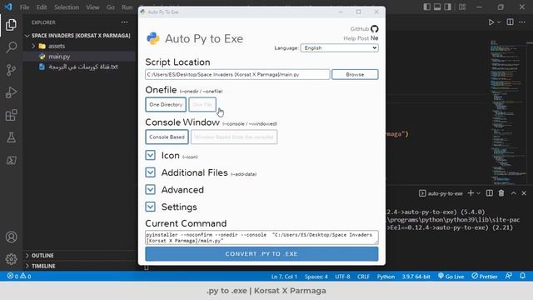This screenshot has width=533, height=300.
Task: Click Ln 7, Col 1 in the status bar
Action: pos(284,277)
